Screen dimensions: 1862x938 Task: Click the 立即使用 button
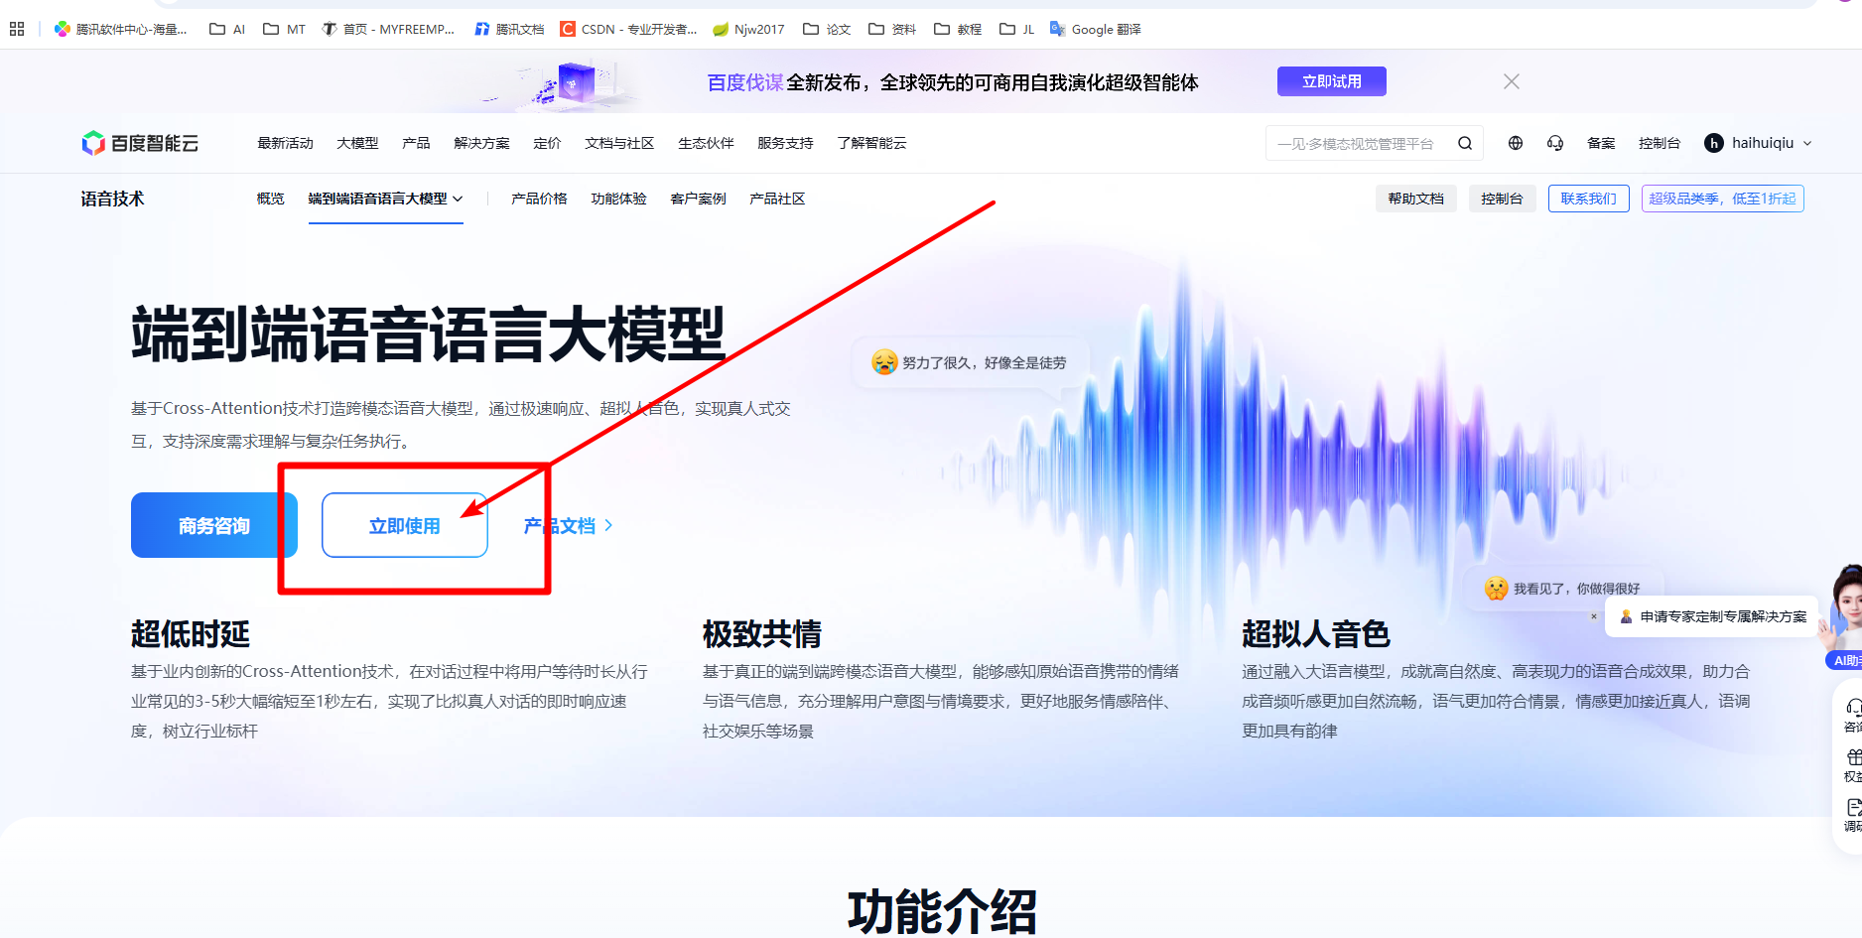tap(404, 525)
